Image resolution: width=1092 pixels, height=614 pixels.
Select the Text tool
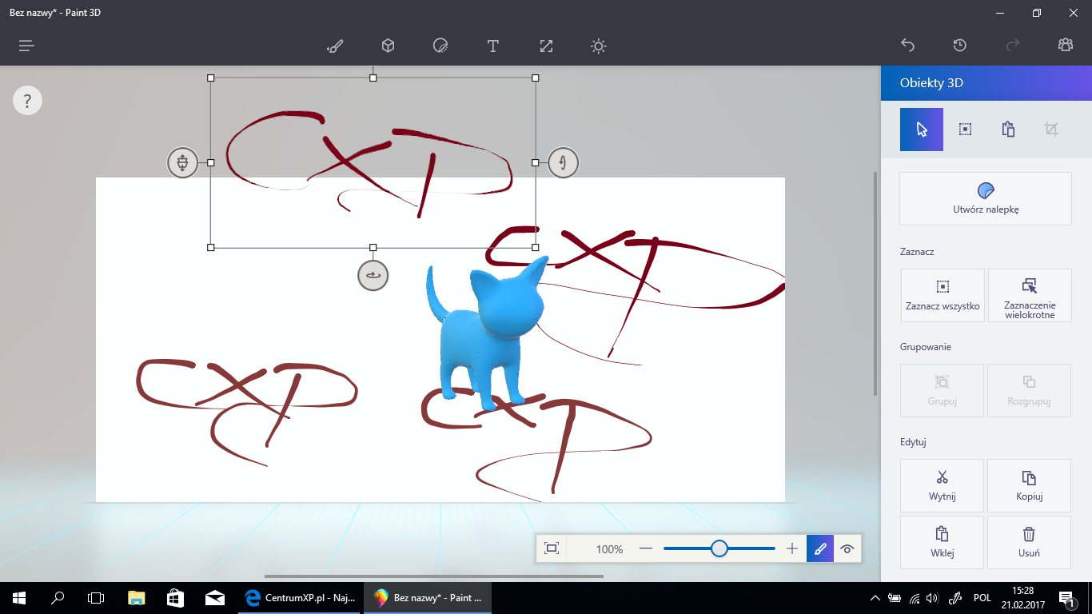point(493,46)
